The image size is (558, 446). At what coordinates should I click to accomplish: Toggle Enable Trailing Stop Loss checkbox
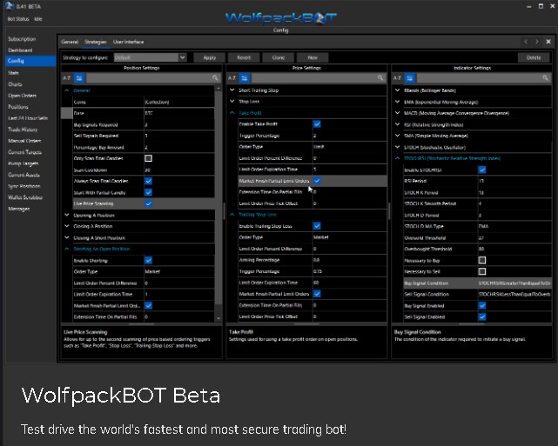click(317, 226)
